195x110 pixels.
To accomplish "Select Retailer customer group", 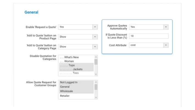I will coord(65,96).
